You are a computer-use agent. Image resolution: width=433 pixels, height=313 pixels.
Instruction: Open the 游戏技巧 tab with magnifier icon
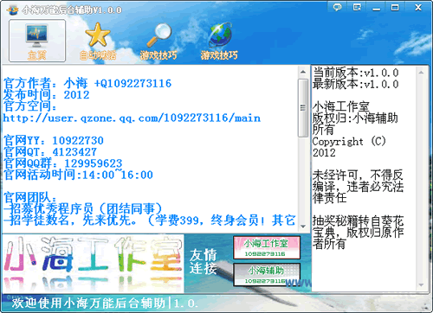click(158, 42)
